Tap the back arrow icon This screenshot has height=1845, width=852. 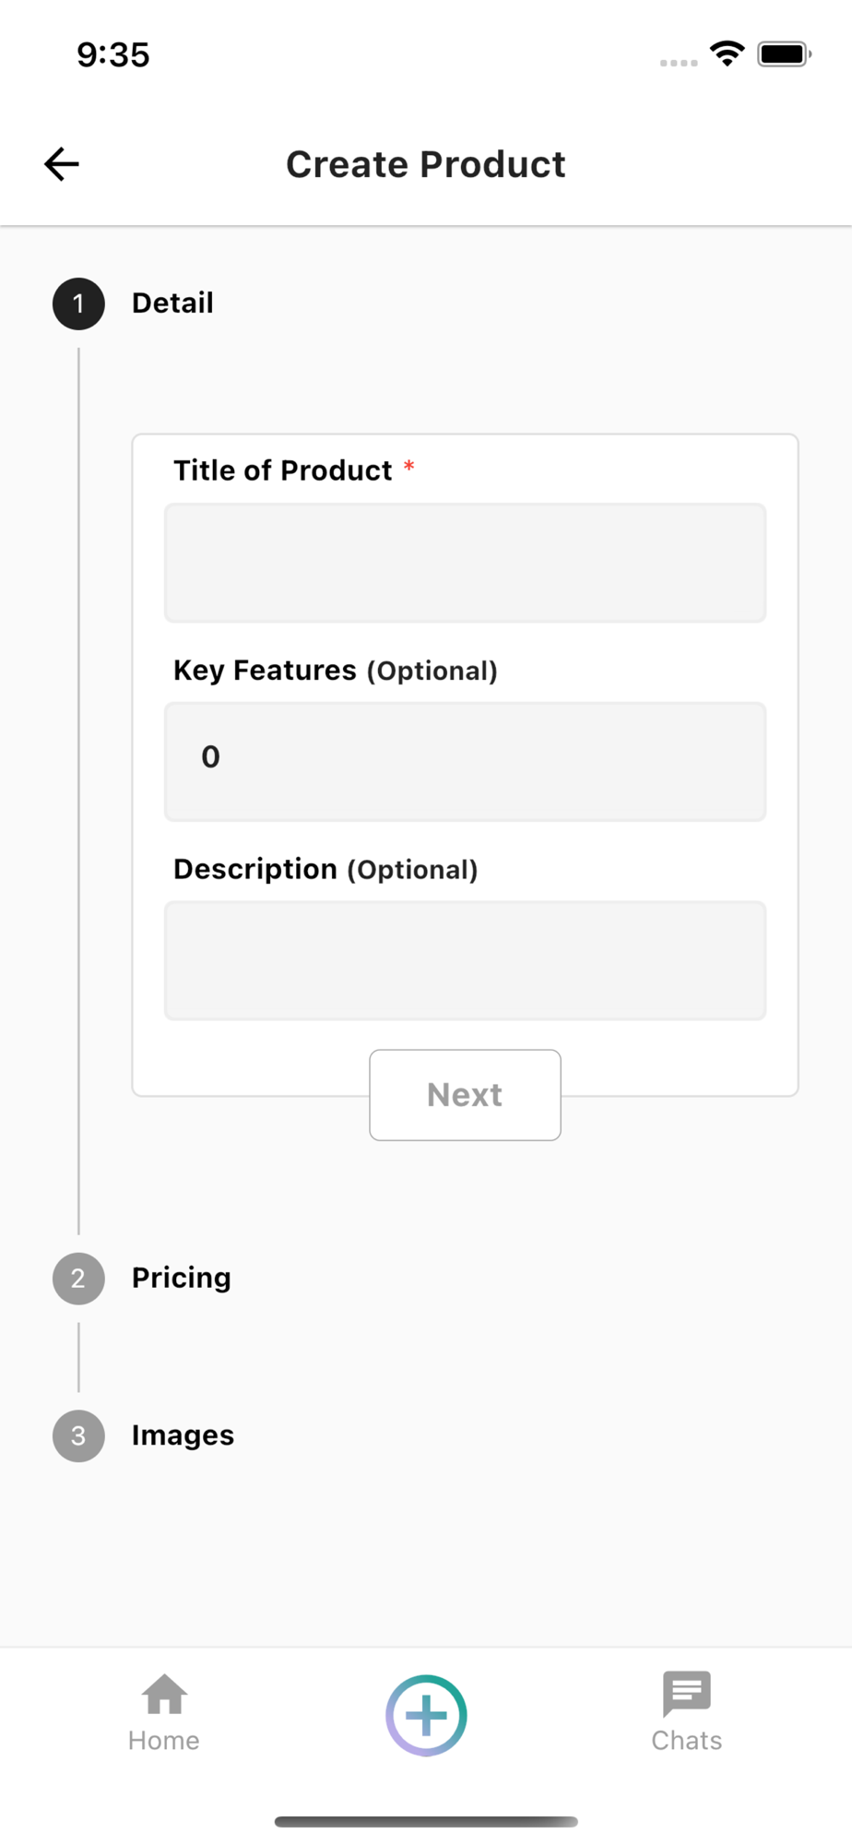click(62, 164)
